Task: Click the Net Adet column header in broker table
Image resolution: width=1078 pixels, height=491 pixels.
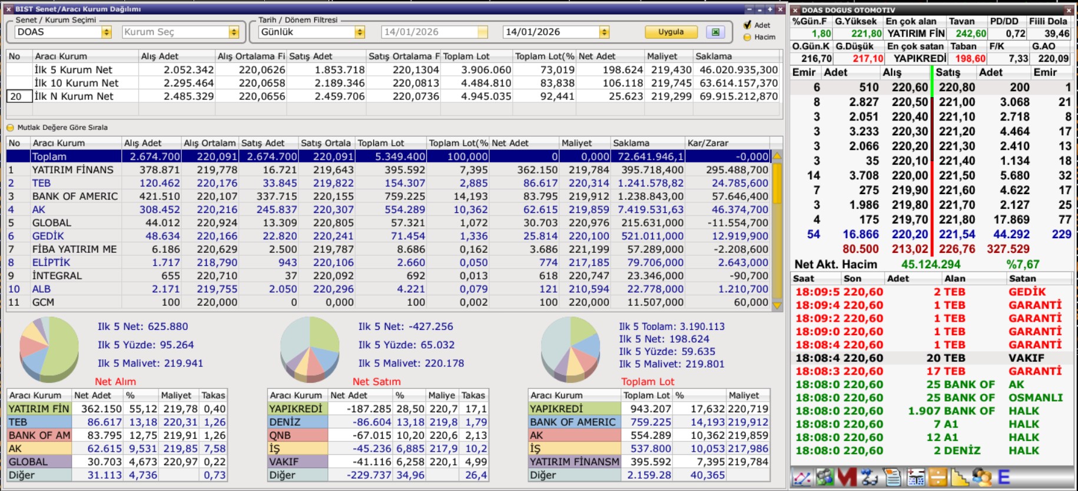Action: coord(523,143)
